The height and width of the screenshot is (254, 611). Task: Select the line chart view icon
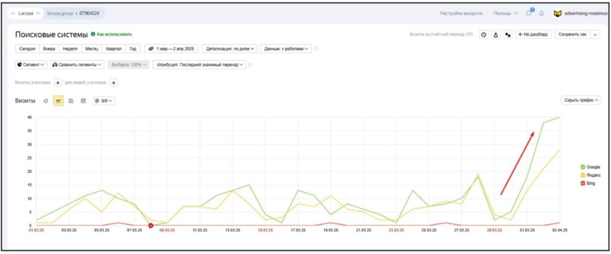pyautogui.click(x=58, y=101)
